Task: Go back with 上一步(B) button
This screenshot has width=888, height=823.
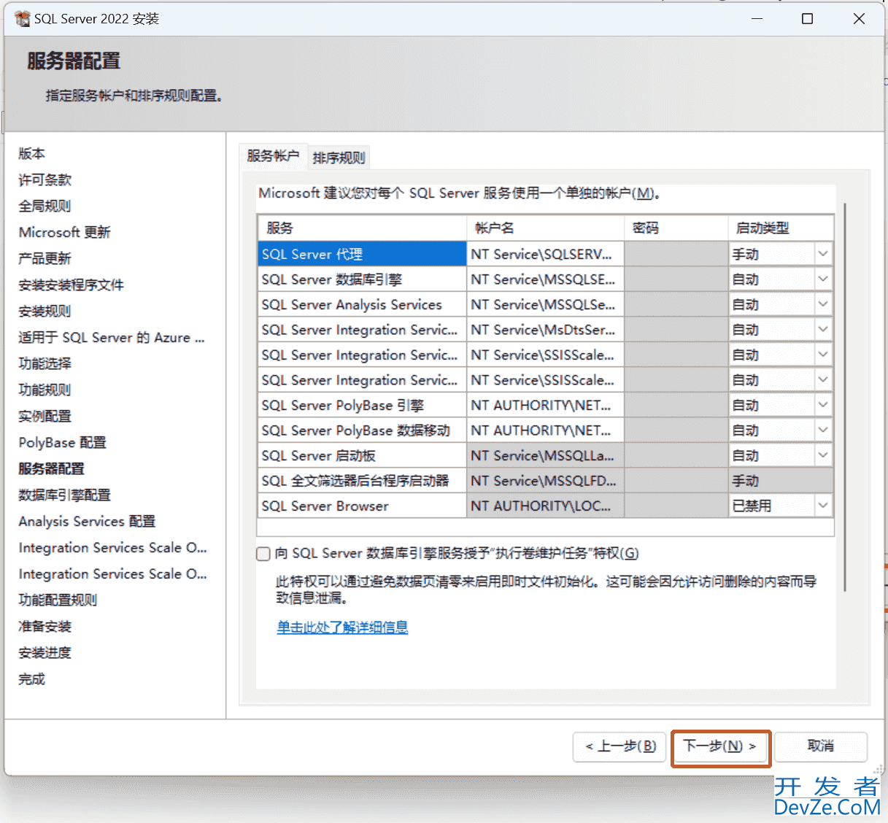Action: click(620, 746)
